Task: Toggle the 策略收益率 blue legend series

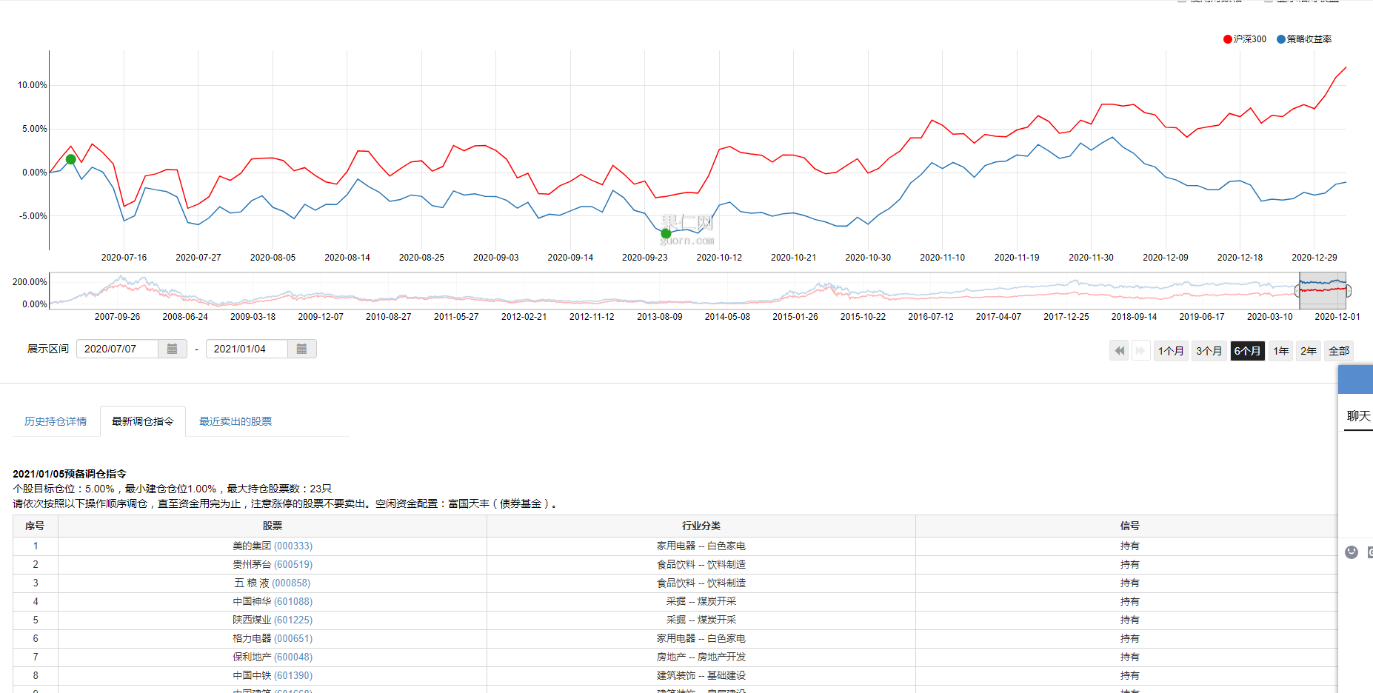Action: pos(1304,39)
